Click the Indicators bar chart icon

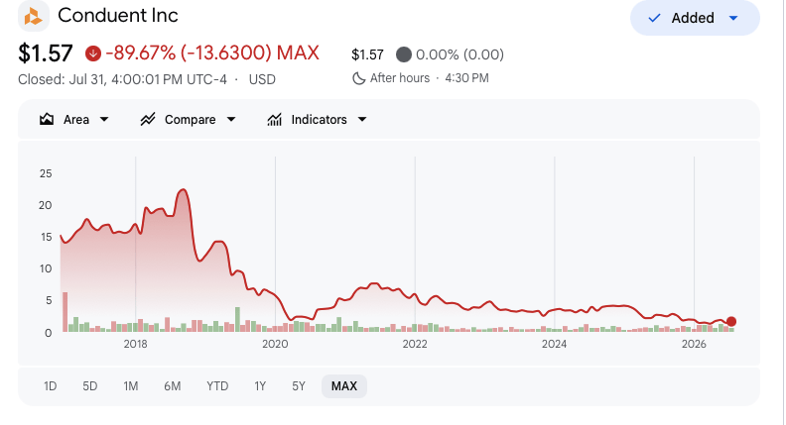[274, 119]
